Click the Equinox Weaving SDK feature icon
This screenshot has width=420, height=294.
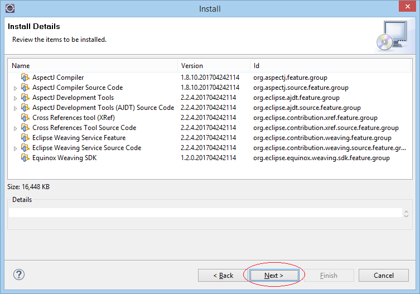point(25,158)
